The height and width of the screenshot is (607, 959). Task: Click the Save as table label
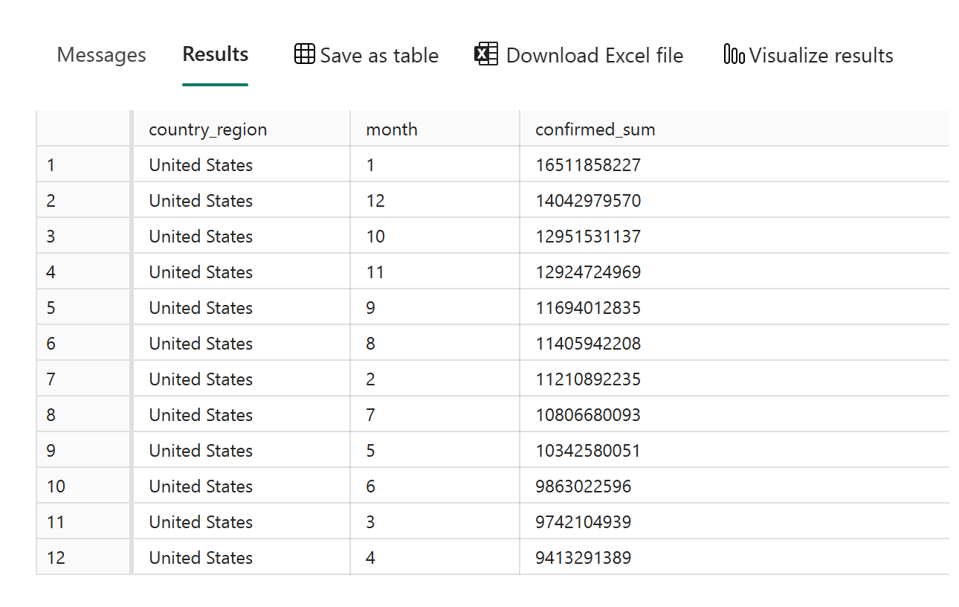[x=379, y=56]
